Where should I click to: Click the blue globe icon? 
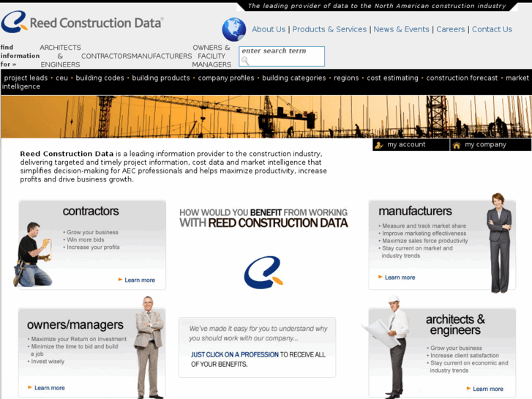pyautogui.click(x=233, y=29)
